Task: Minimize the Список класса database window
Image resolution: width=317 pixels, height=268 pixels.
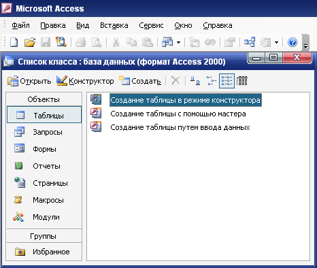Action: click(x=256, y=58)
